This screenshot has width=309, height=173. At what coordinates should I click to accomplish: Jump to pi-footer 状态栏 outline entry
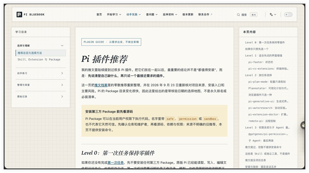(261, 62)
